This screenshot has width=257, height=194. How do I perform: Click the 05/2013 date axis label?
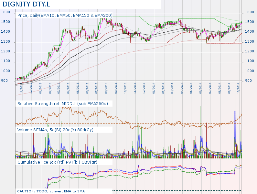[78, 88]
